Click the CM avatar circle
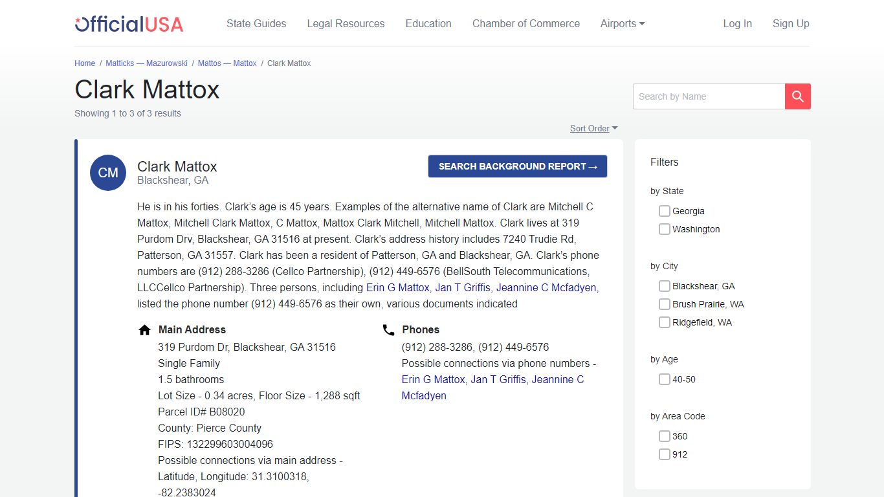884x497 pixels. pyautogui.click(x=108, y=173)
